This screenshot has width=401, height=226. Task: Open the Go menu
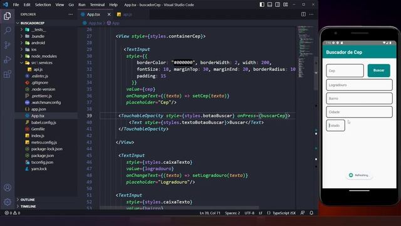point(71,4)
